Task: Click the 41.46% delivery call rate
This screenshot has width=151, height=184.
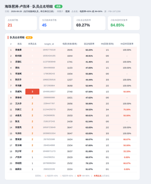Action: (89, 62)
